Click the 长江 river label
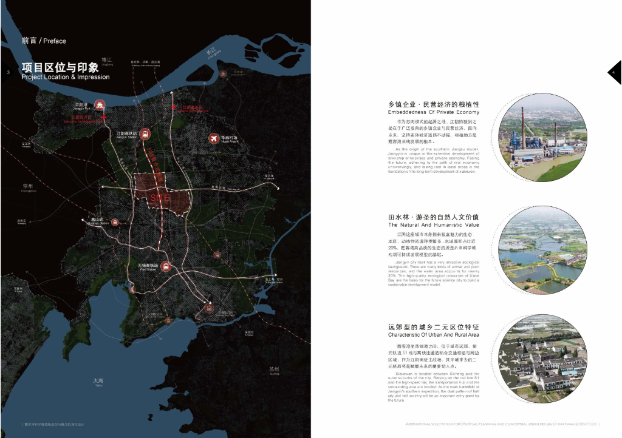Screen dimensions: 622x438 (x=212, y=52)
